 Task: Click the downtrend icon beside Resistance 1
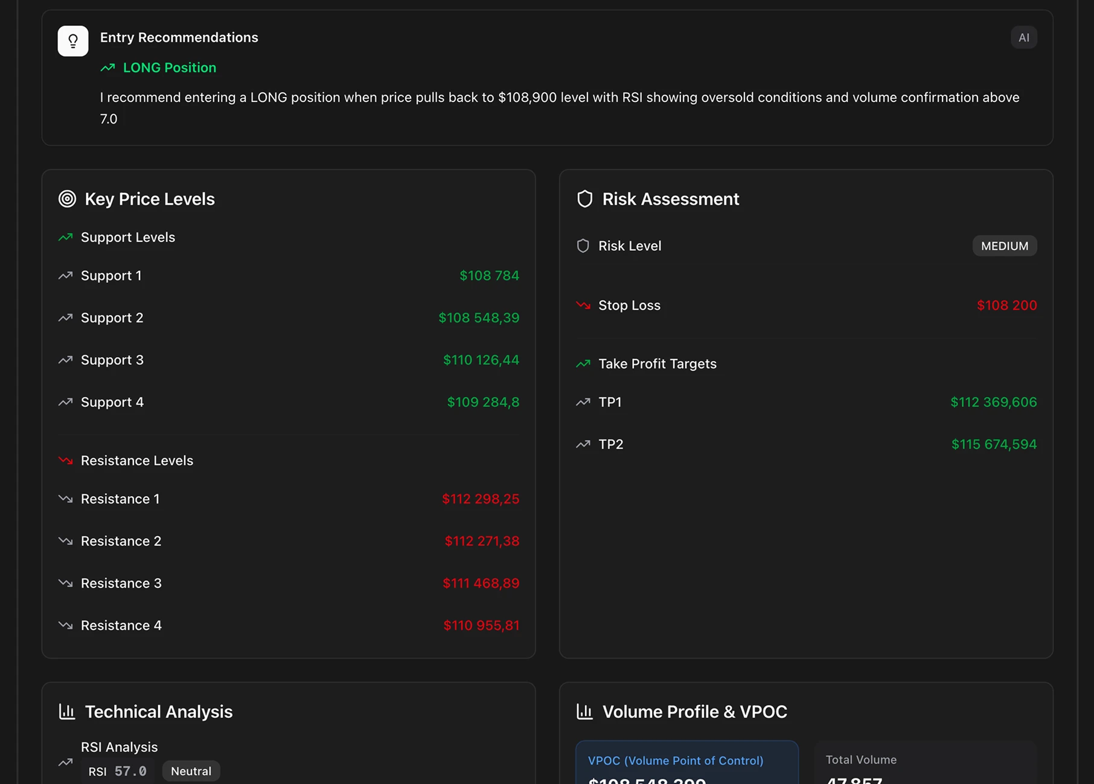click(x=65, y=499)
